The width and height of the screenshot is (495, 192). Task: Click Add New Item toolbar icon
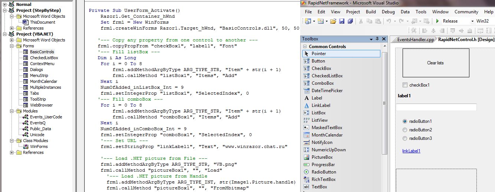[x=320, y=21]
